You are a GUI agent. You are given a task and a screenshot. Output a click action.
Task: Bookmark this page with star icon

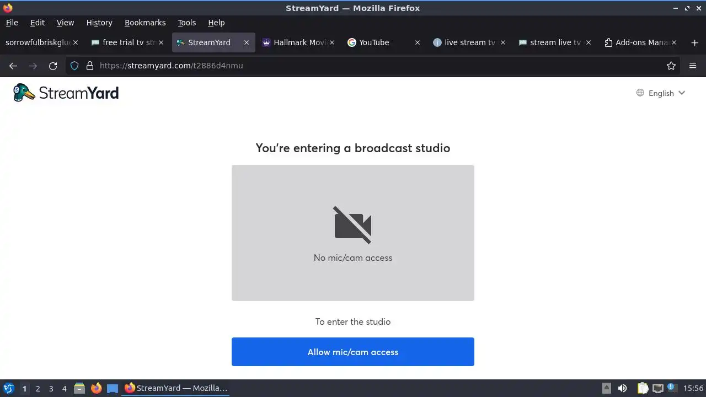(671, 66)
